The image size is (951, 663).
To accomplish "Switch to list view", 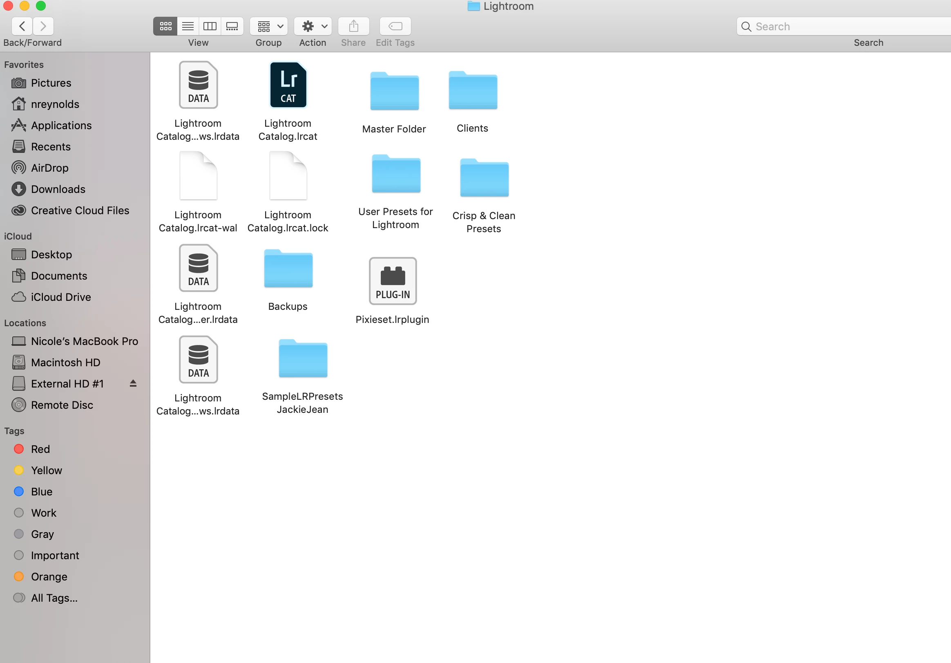I will point(188,27).
